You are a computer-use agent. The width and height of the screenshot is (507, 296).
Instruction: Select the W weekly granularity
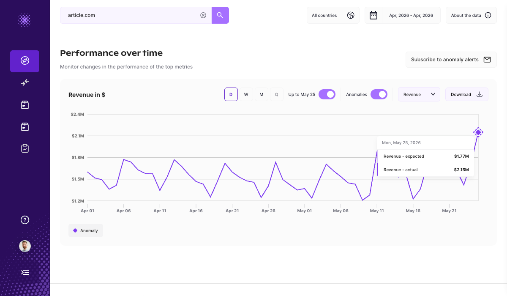246,94
